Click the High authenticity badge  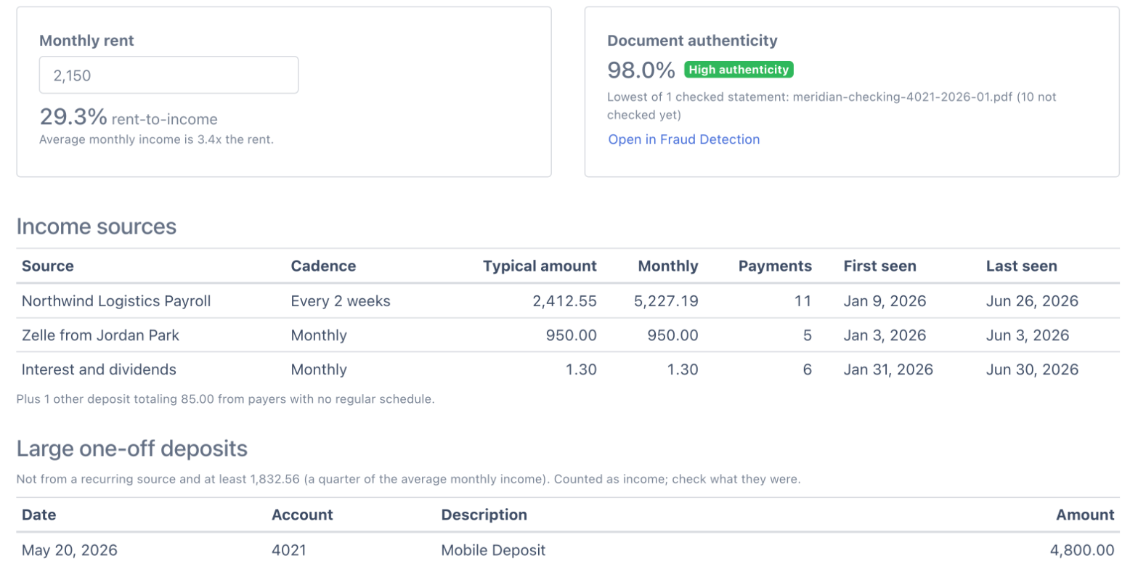click(739, 70)
